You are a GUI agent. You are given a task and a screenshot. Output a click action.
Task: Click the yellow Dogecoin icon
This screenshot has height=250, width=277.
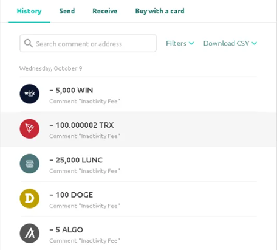tap(30, 198)
